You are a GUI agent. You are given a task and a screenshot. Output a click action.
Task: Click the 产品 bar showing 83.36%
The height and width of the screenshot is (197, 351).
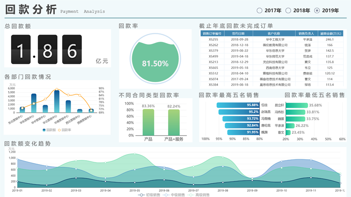(148, 122)
